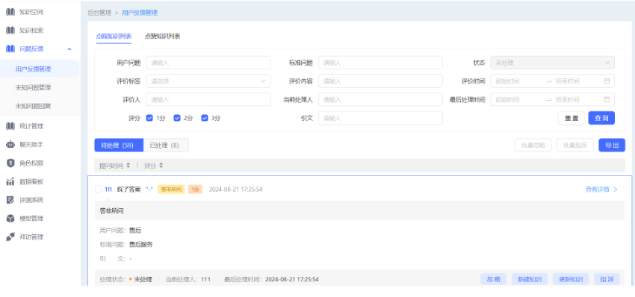Screen dimensions: 635x297
Task: Click the 知识检索 sidebar icon
Action: click(10, 31)
